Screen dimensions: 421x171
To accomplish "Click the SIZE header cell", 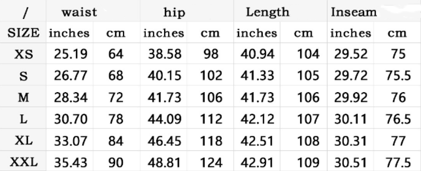I will pos(23,33).
